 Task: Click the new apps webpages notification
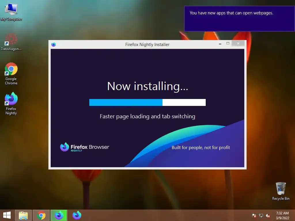click(239, 19)
